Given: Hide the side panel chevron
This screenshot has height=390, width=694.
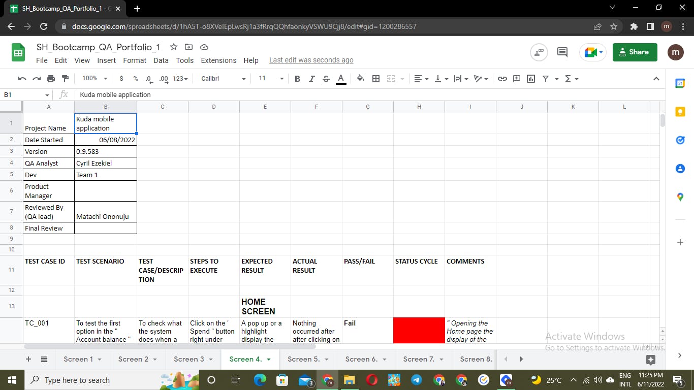Looking at the screenshot, I should click(680, 355).
